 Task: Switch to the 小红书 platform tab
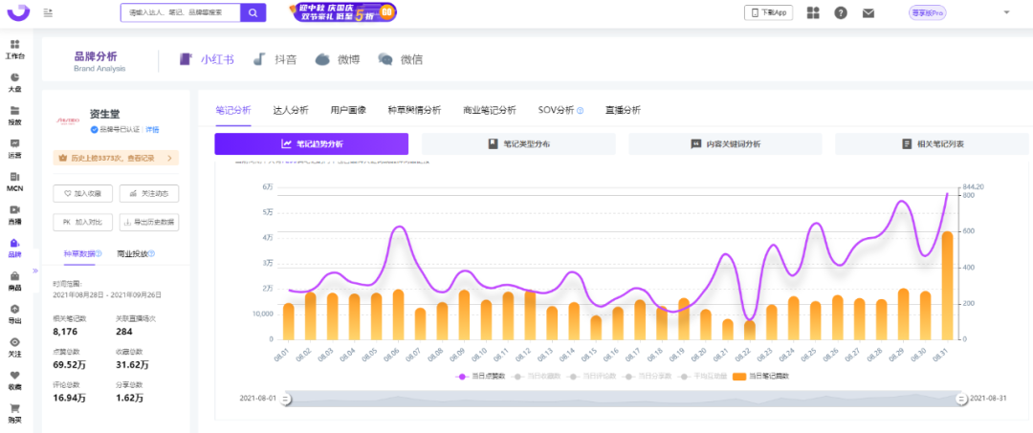pos(207,59)
